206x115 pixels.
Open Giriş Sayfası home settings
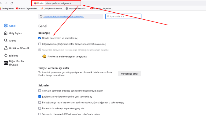click(15, 33)
